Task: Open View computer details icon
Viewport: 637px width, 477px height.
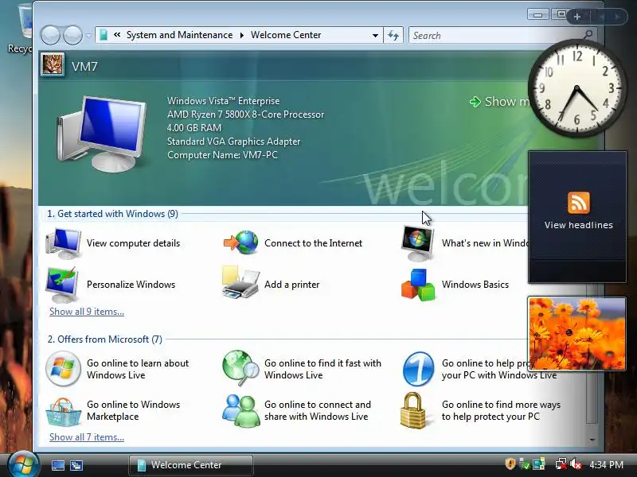Action: 63,243
